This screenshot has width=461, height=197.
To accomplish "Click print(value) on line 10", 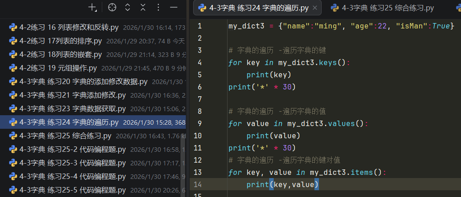I will point(273,136).
